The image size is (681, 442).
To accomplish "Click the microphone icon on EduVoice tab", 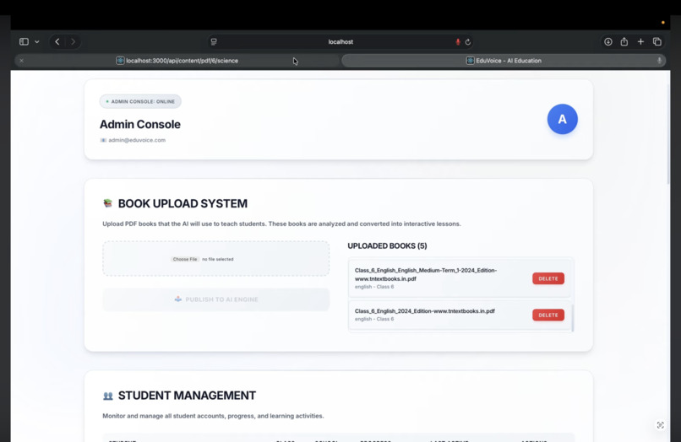I will pos(659,61).
